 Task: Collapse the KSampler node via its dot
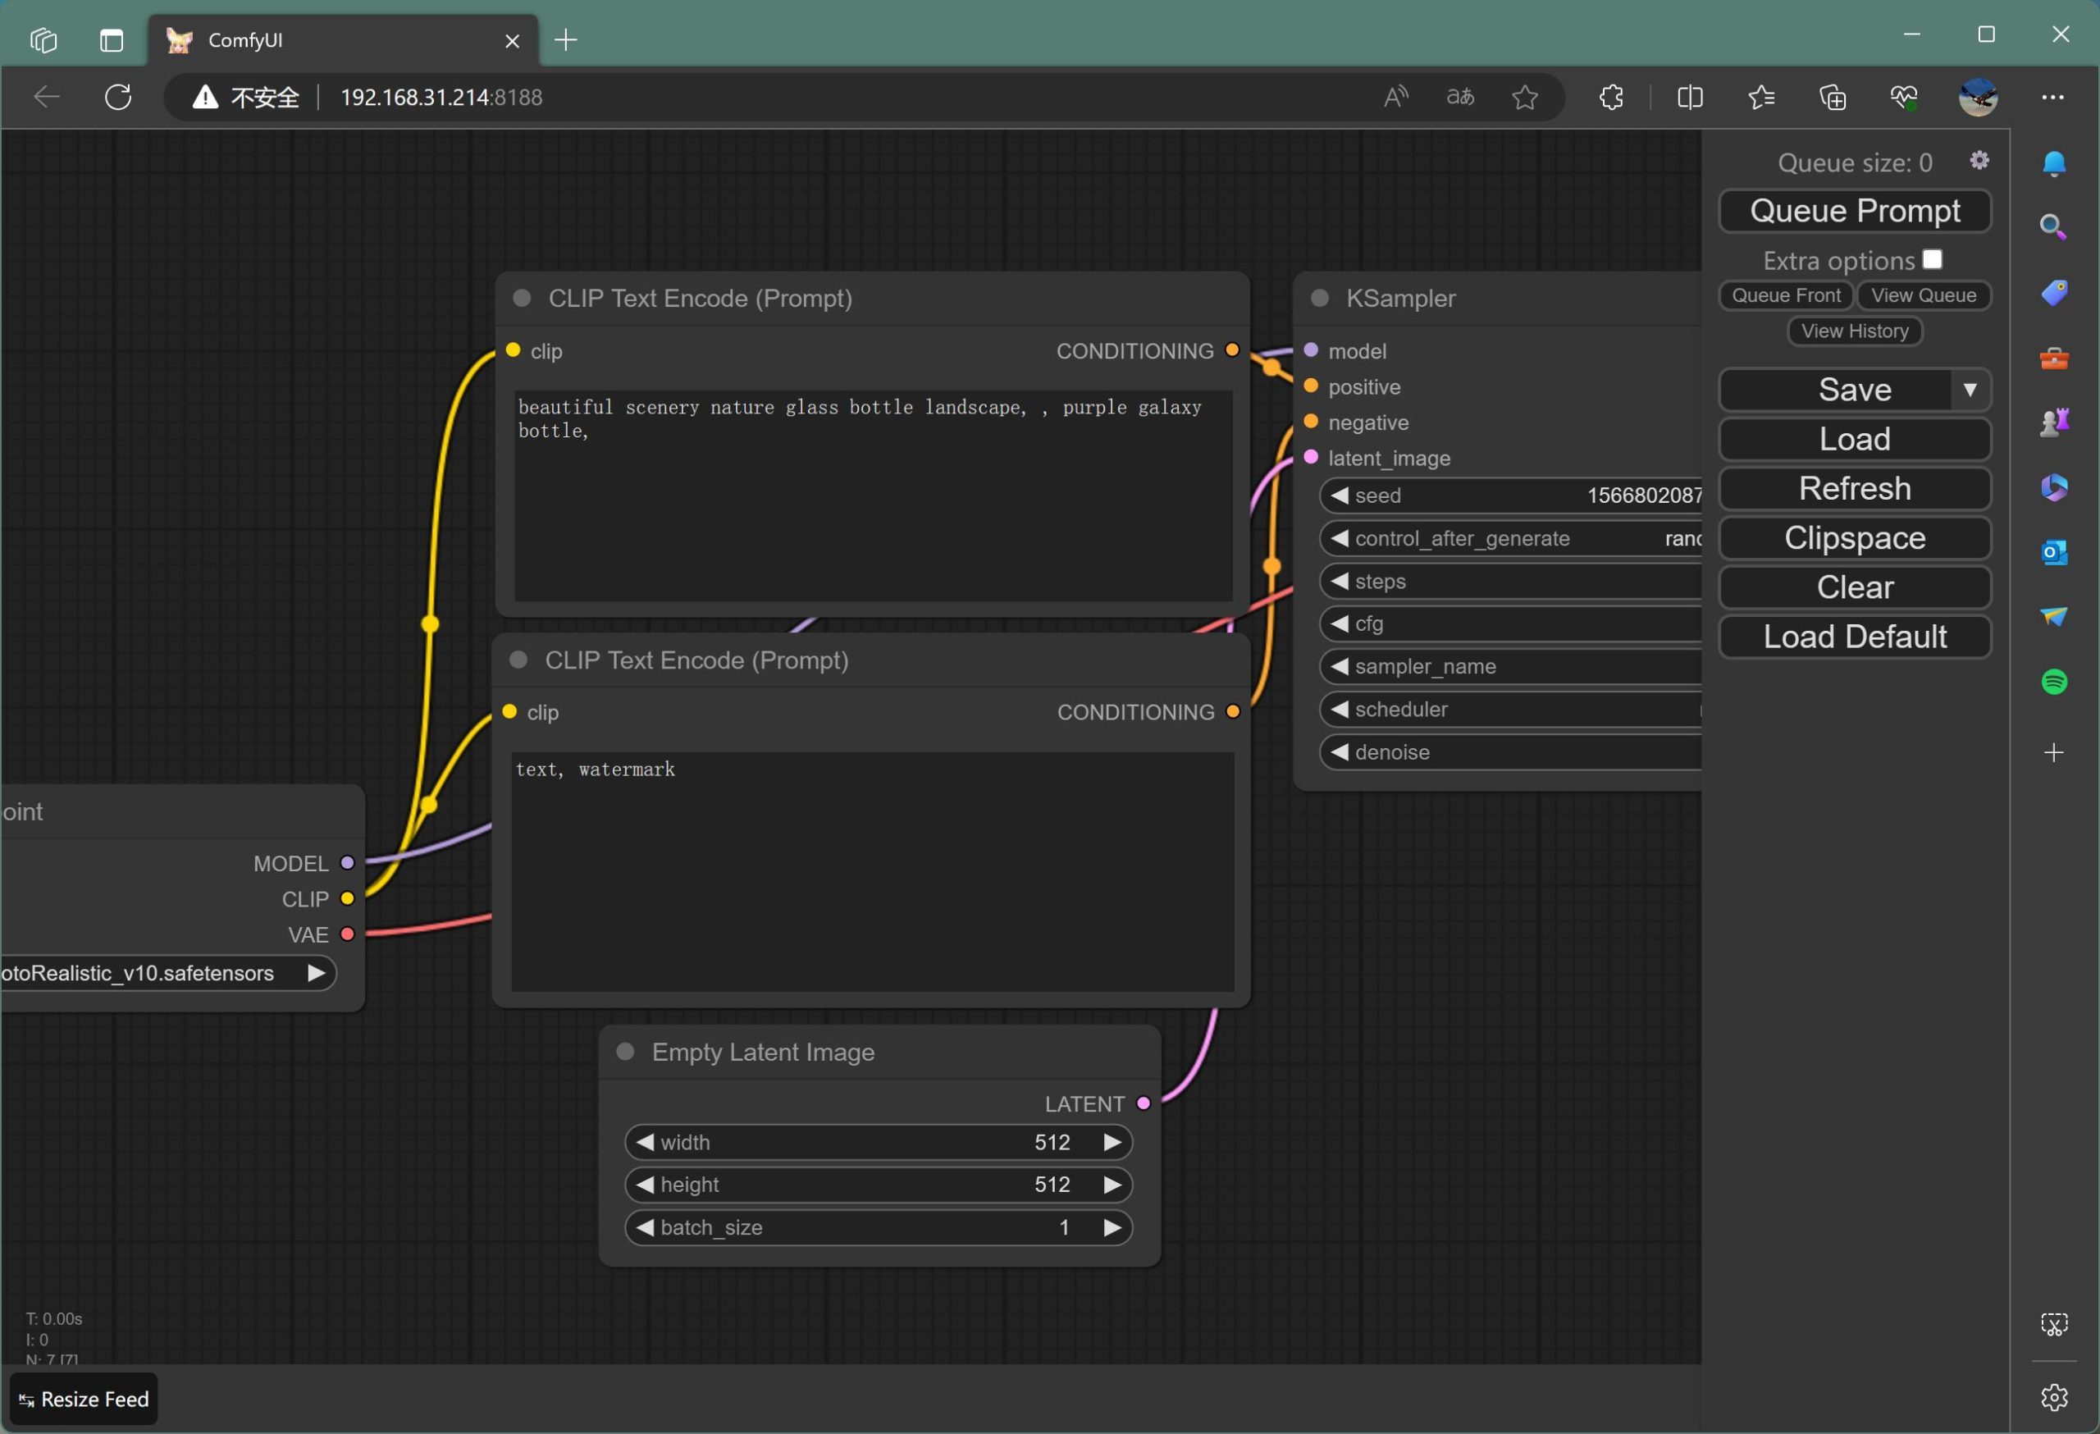click(1319, 298)
